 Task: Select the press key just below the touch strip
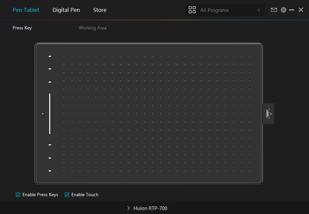50,145
